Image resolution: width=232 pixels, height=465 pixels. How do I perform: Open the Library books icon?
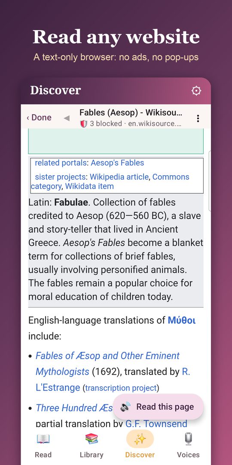click(92, 439)
